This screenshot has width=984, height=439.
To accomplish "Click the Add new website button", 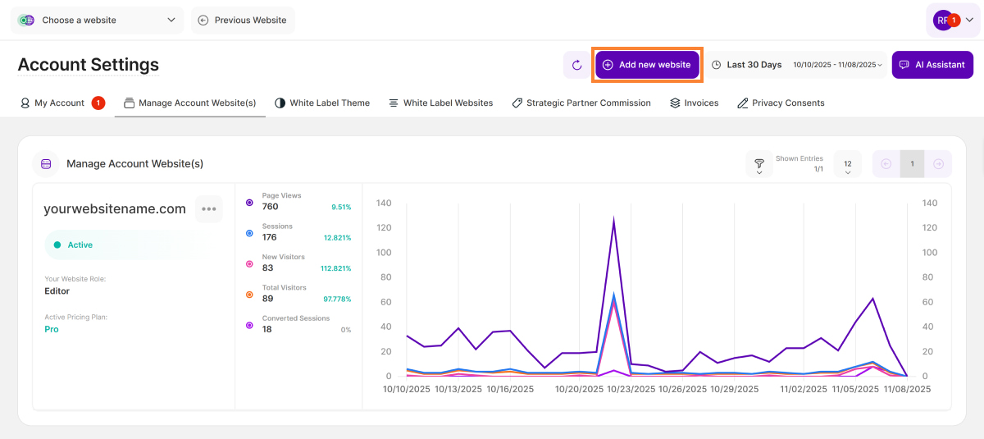I will pos(647,65).
